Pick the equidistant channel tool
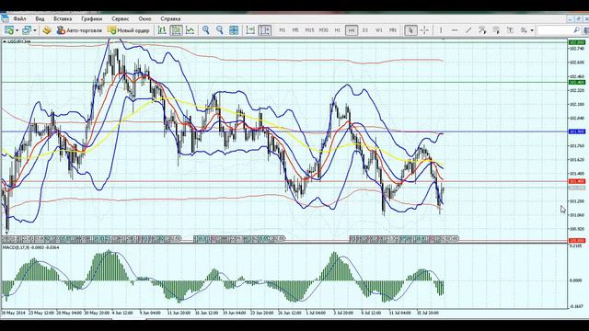Image resolution: width=589 pixels, height=331 pixels. (x=482, y=30)
